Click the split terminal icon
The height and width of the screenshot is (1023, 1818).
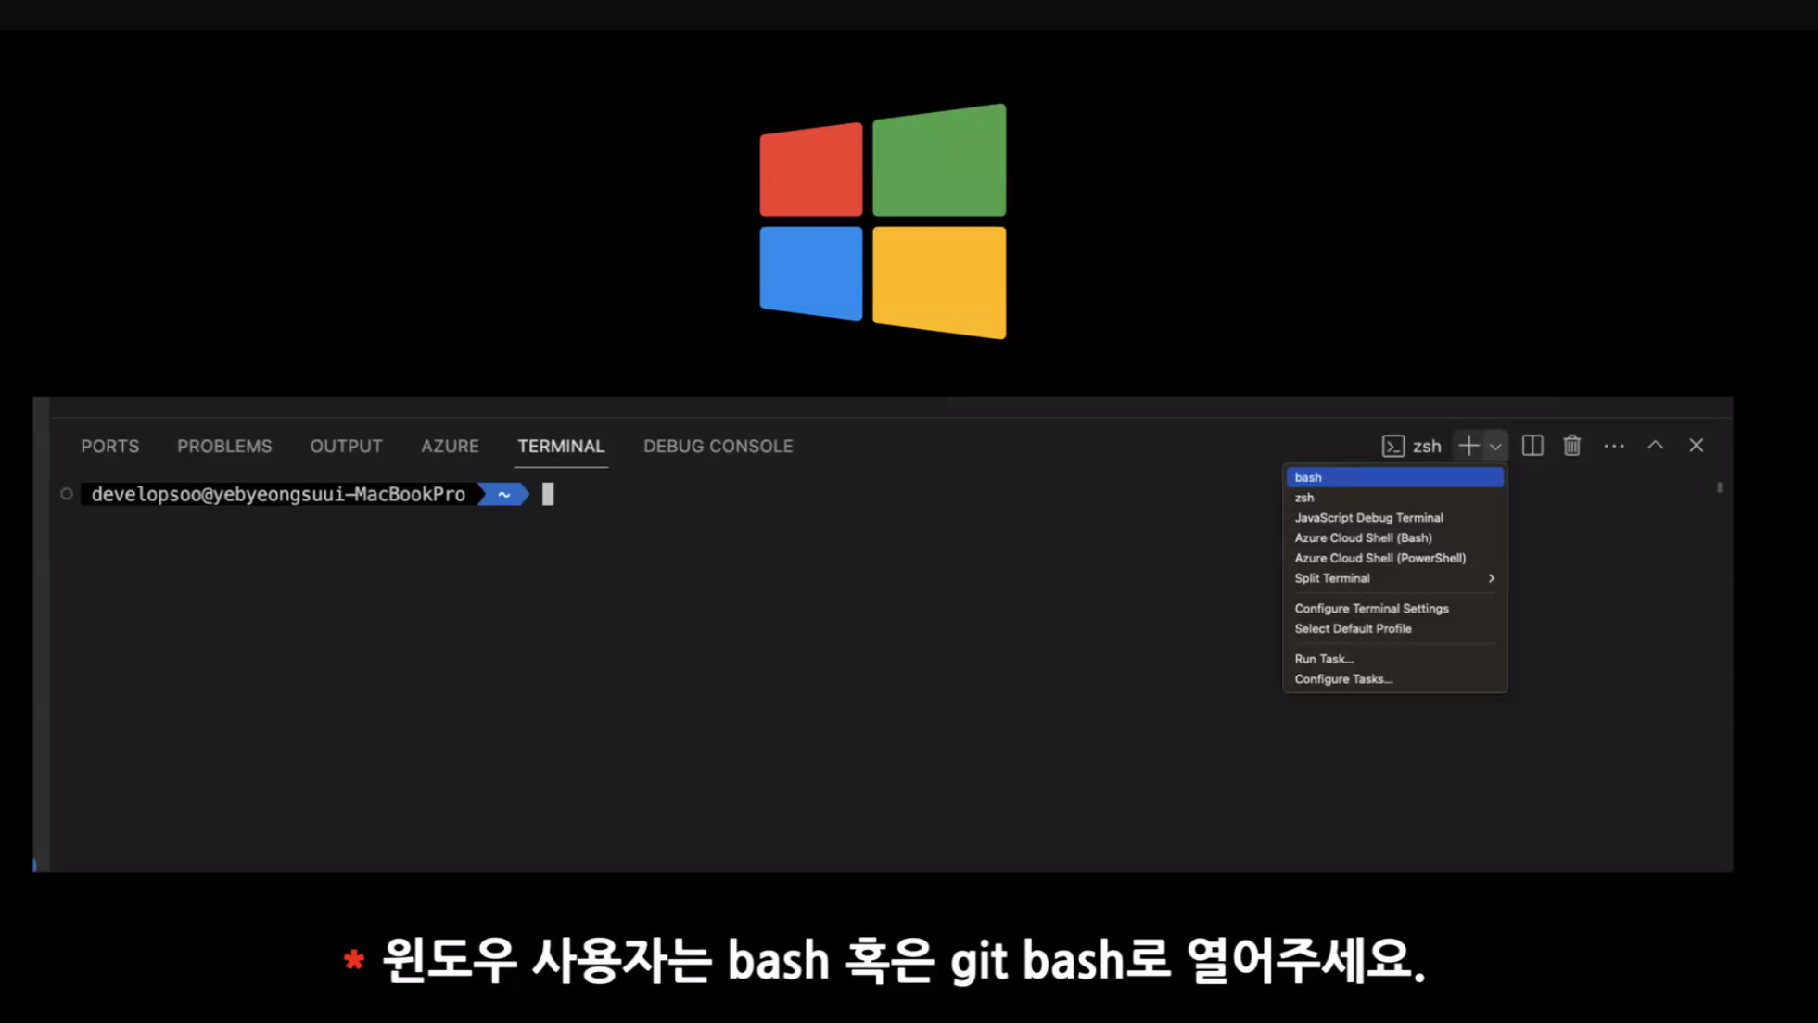[x=1532, y=446]
